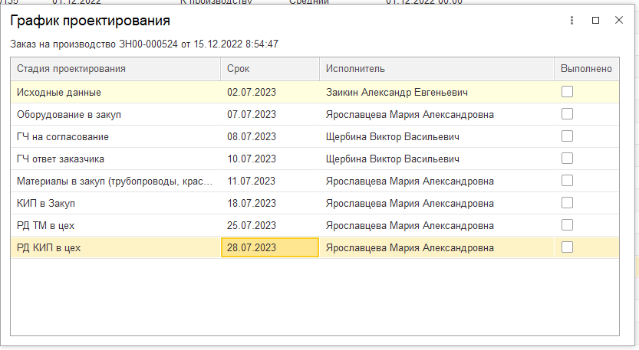Tick Выполнено for ГЧ на согласование
The width and height of the screenshot is (639, 350).
coord(567,136)
